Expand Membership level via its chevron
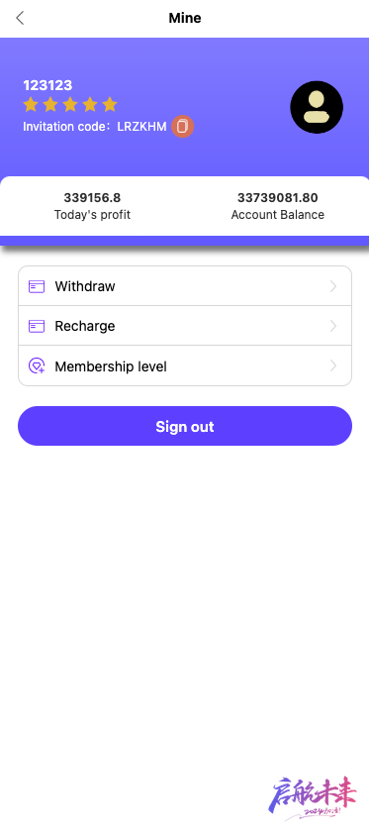The height and width of the screenshot is (833, 369). coord(333,365)
